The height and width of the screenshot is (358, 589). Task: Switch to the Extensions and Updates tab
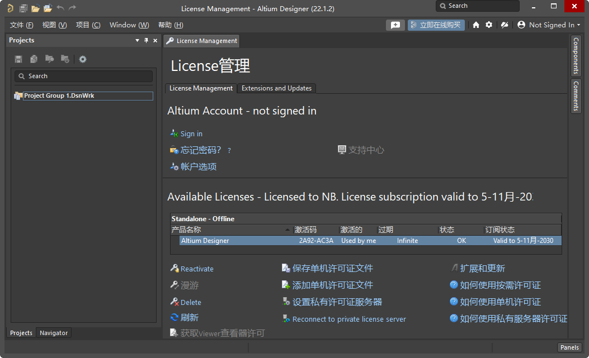pos(277,88)
